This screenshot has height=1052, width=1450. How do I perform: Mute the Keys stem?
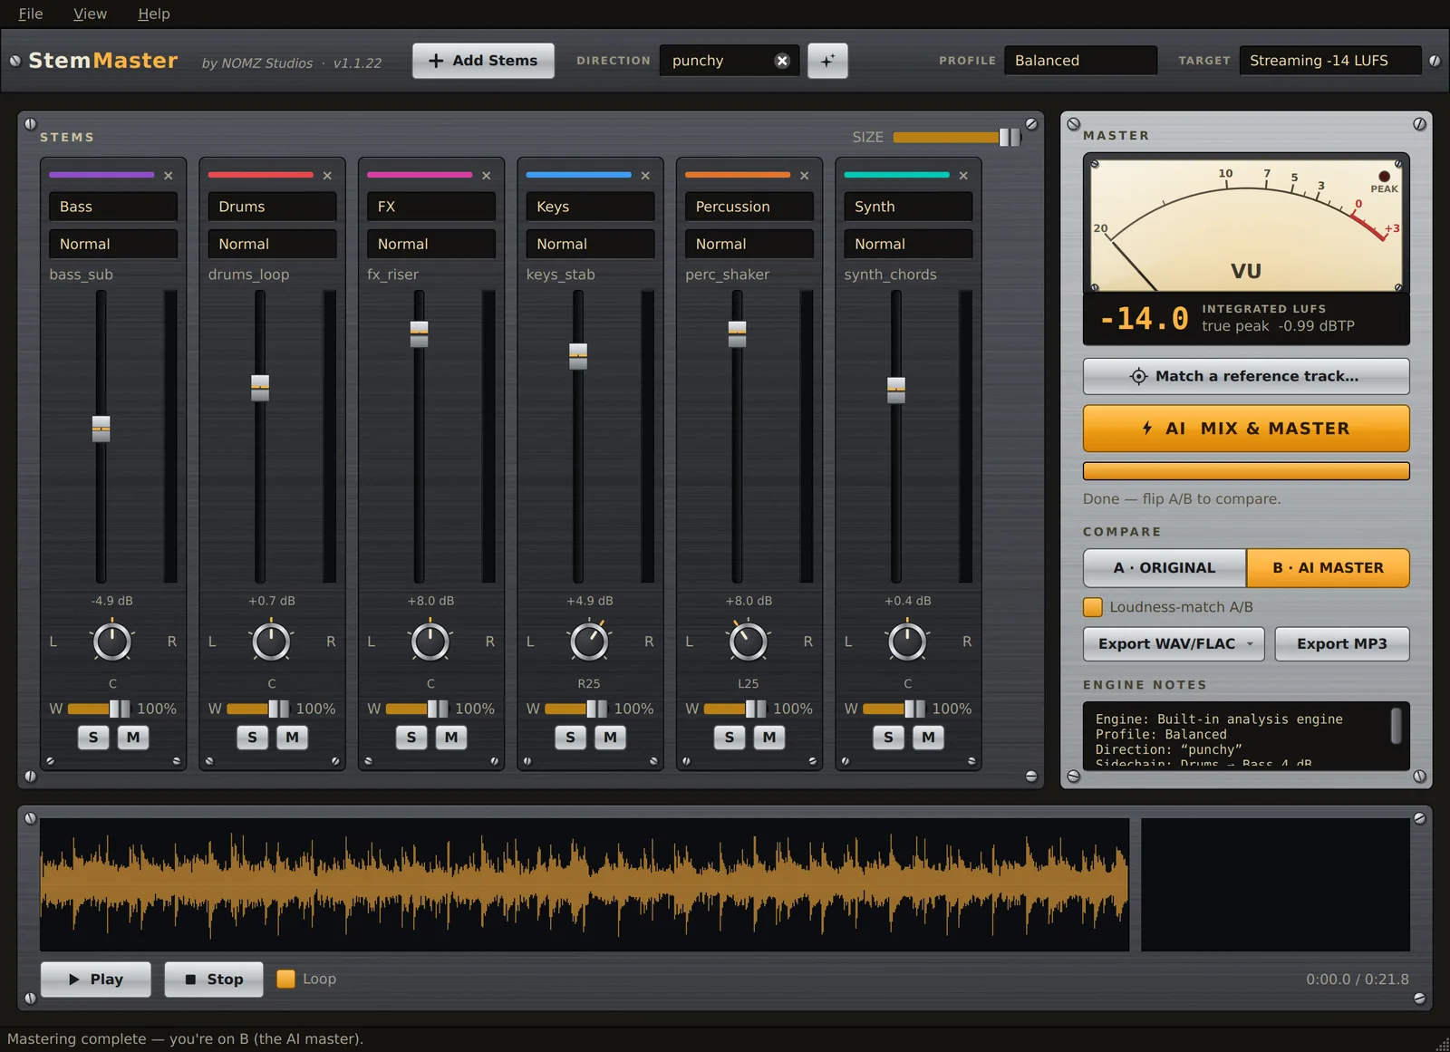[x=610, y=738]
